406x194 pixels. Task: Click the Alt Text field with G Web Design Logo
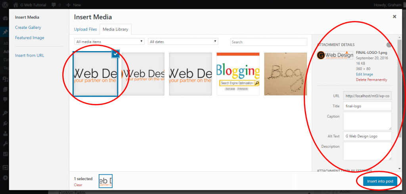[367, 136]
